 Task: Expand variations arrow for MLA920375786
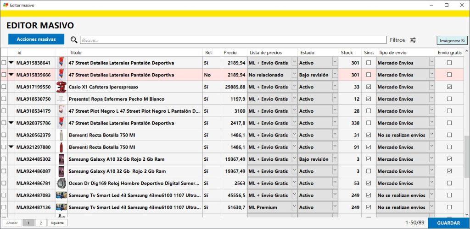(x=11, y=123)
